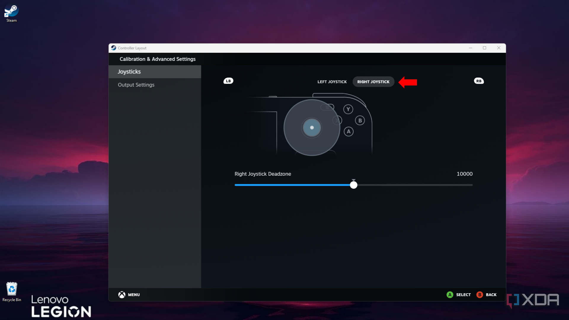The image size is (569, 320).
Task: Click the green A Select icon
Action: (450, 295)
